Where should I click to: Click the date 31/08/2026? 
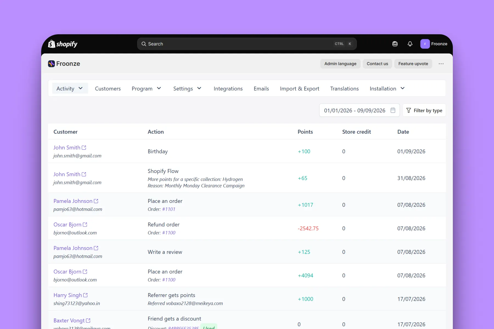coord(411,178)
